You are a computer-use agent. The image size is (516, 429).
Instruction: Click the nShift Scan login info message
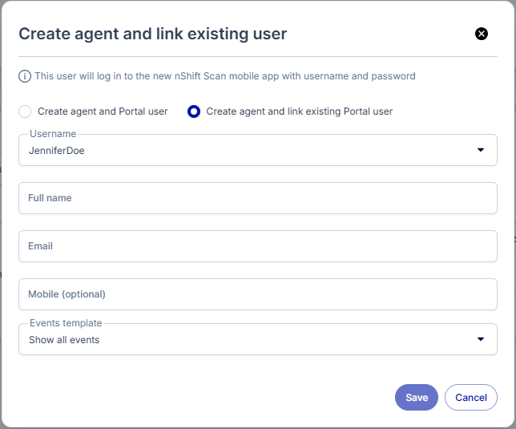(225, 77)
